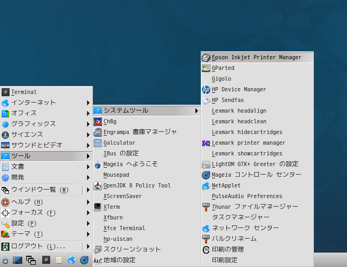The height and width of the screenshot is (267, 347).
Task: Expand the ログアウト options arrow
Action: point(88,246)
